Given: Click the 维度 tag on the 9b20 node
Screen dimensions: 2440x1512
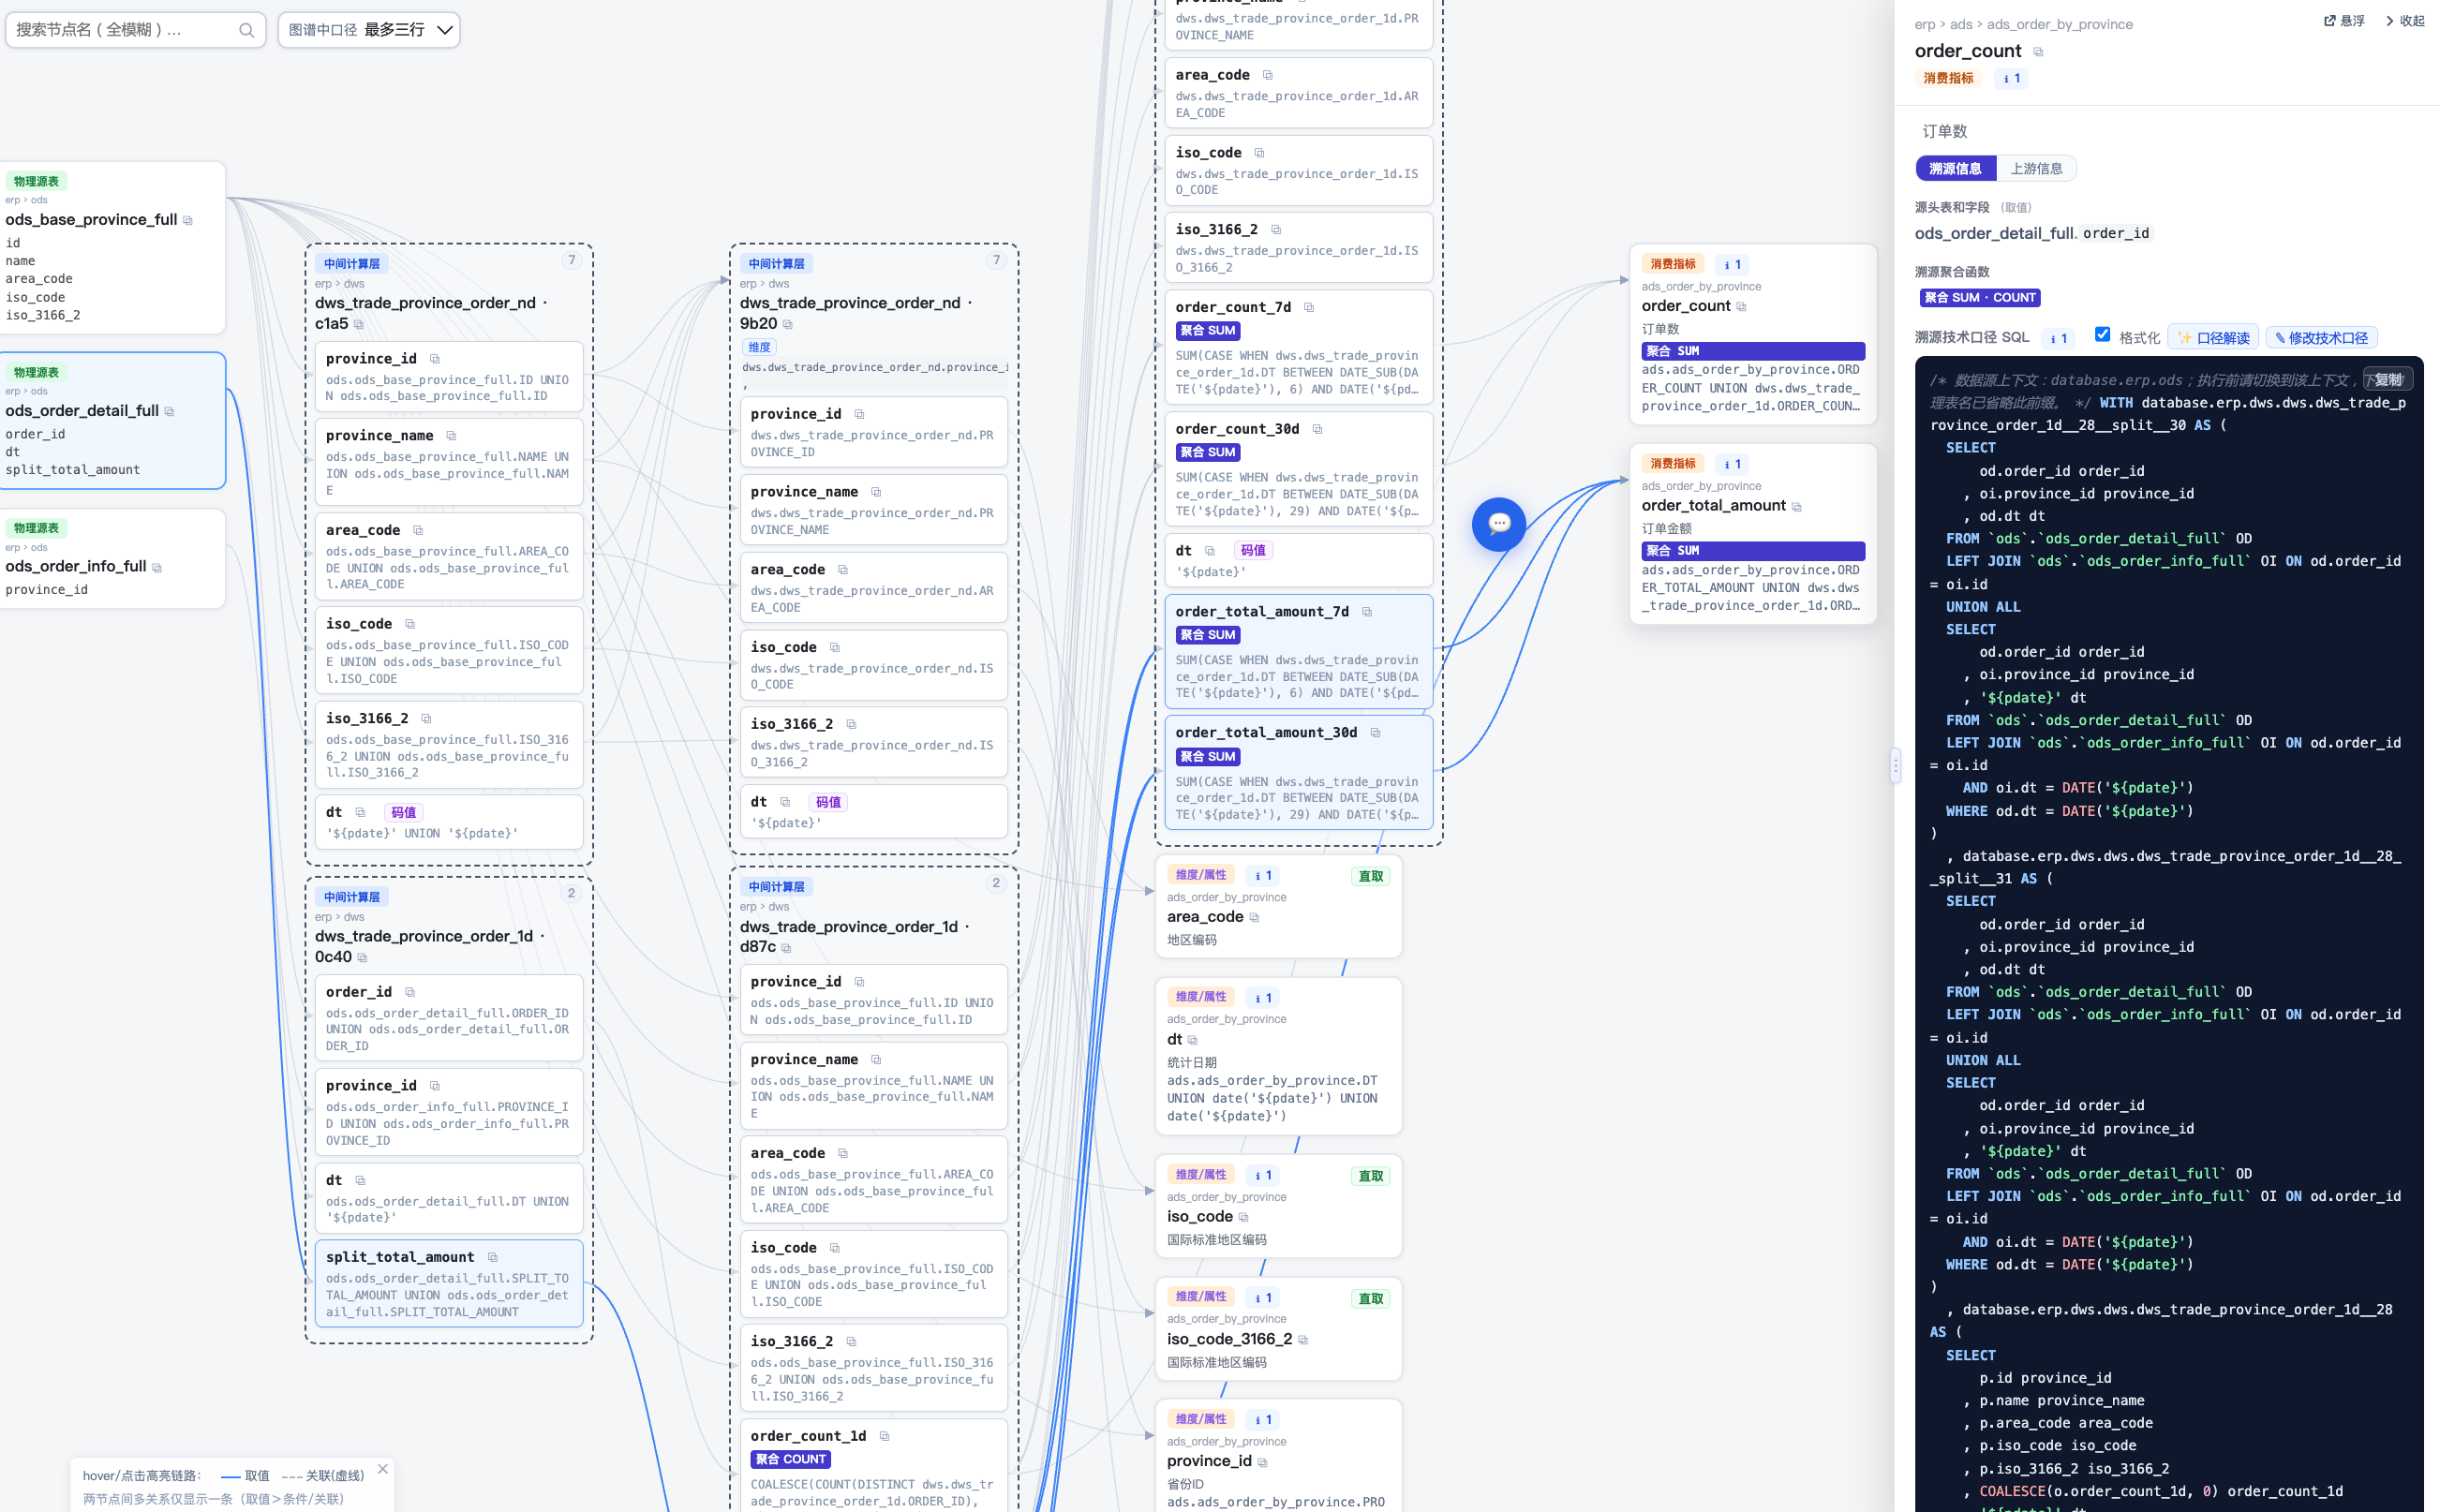Looking at the screenshot, I should (x=759, y=348).
